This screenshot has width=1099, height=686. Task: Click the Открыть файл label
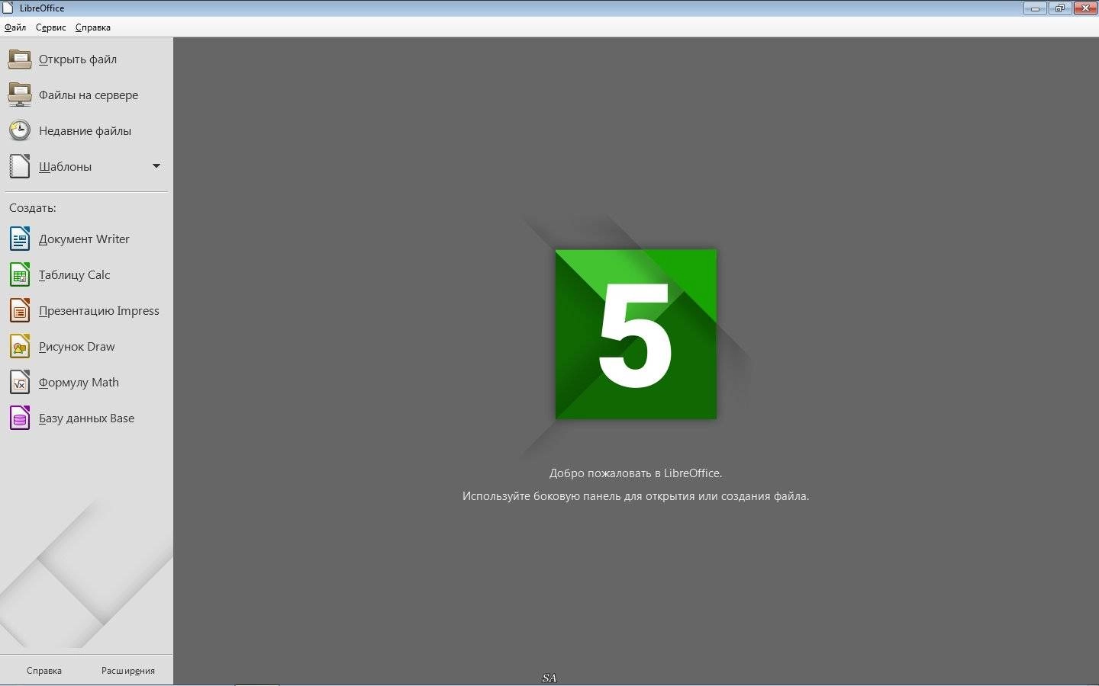78,59
